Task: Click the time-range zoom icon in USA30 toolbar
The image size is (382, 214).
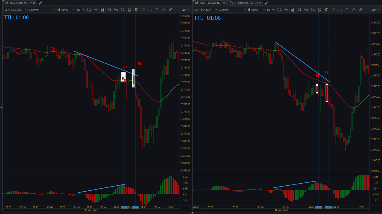Action: tap(109, 10)
